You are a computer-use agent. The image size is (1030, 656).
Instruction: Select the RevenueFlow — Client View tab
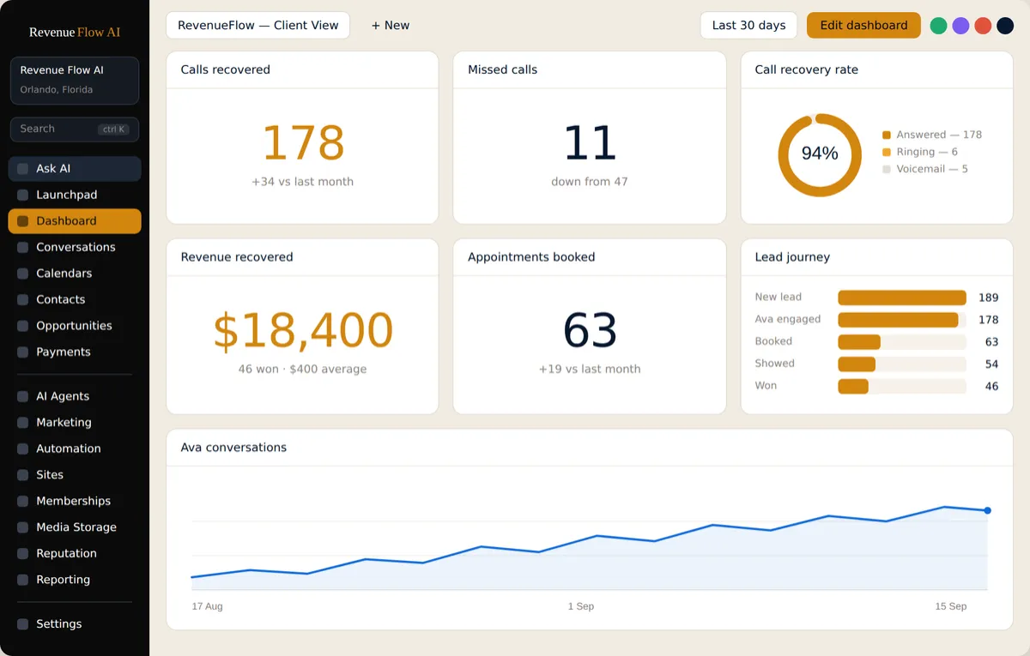[x=257, y=25]
